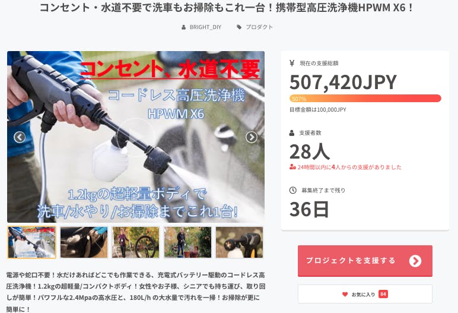
Task: Click the tag icon beside プロダクト
Action: [x=239, y=27]
